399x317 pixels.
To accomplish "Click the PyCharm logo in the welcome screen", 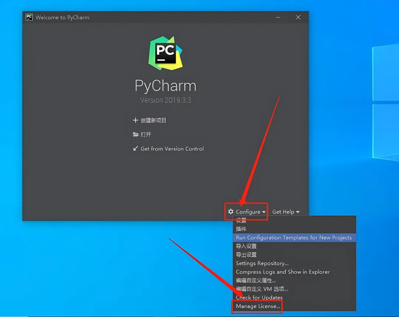I will pyautogui.click(x=166, y=53).
